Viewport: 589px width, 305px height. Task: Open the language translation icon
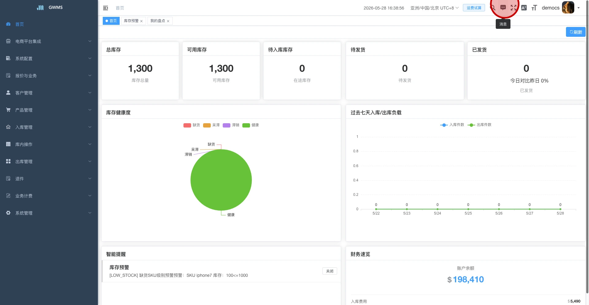[524, 8]
